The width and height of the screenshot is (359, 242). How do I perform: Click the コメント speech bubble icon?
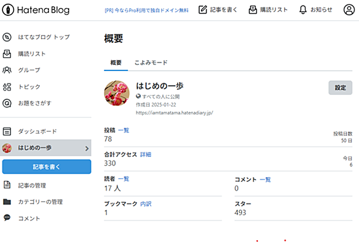pyautogui.click(x=7, y=217)
